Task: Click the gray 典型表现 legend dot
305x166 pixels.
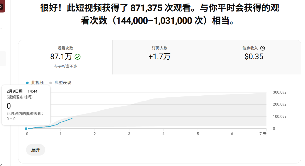Action: 51,83
